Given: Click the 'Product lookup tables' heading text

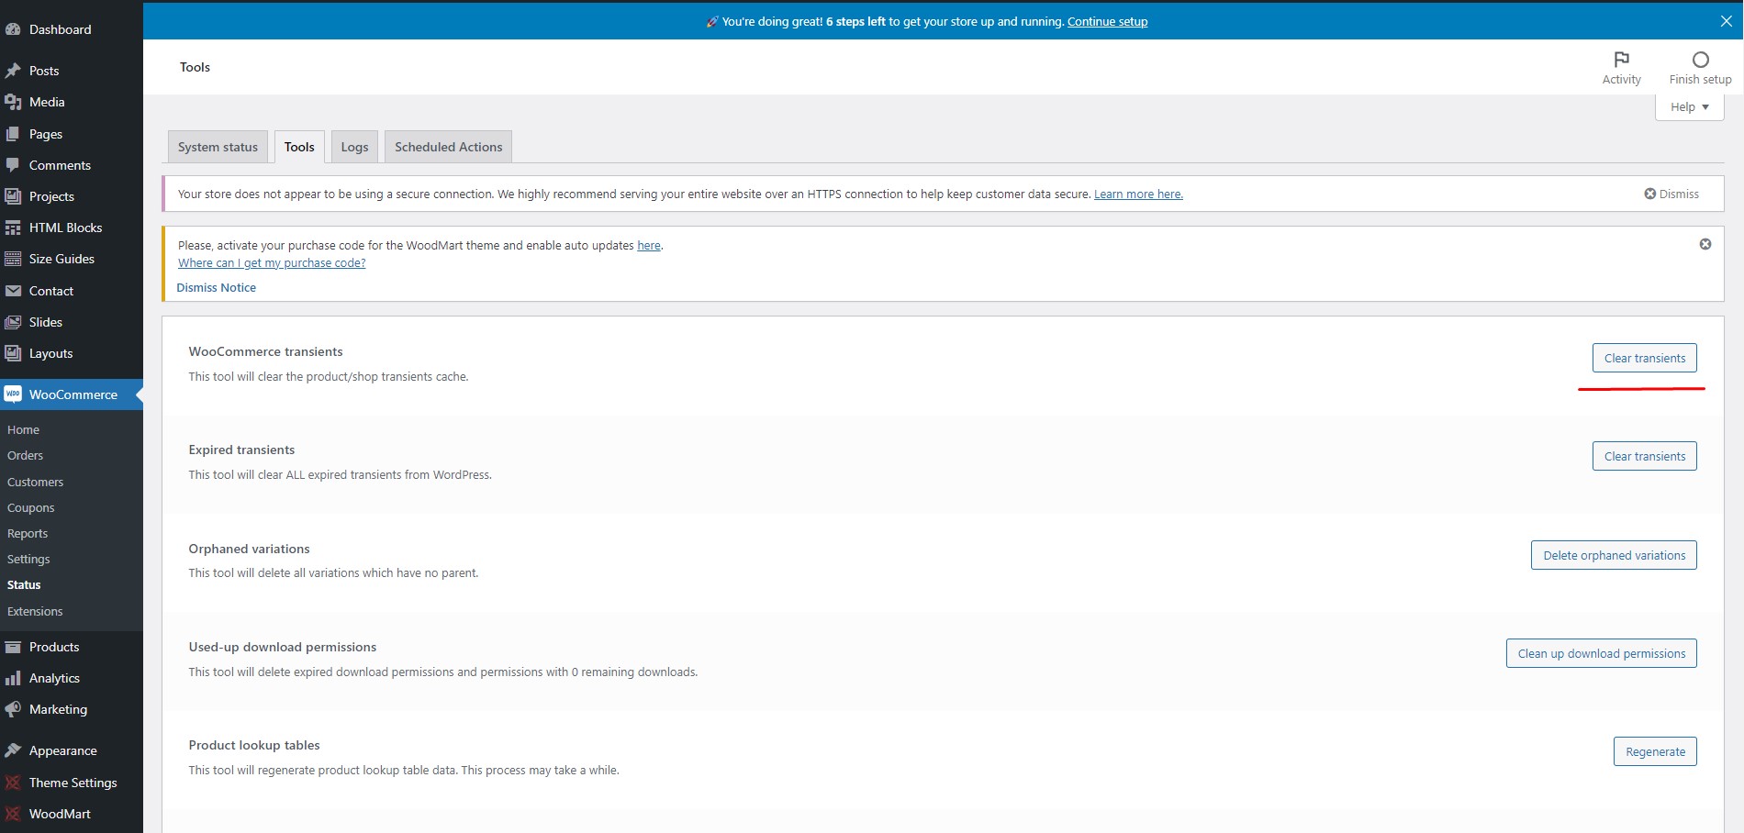Looking at the screenshot, I should (254, 745).
